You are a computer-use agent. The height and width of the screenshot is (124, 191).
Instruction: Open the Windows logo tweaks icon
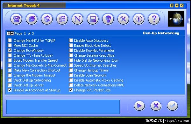pyautogui.click(x=62, y=19)
